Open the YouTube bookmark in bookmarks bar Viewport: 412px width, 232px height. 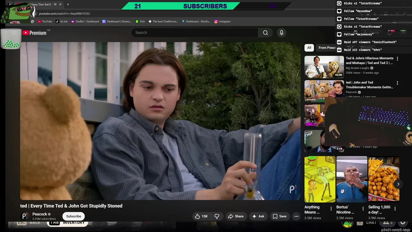click(45, 22)
